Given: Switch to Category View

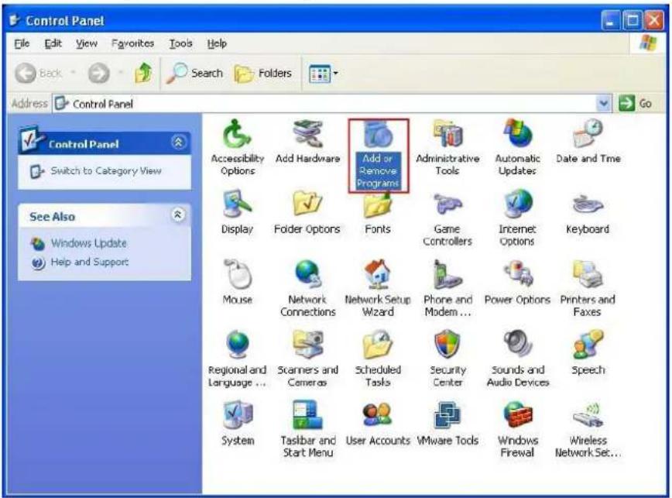Looking at the screenshot, I should point(95,171).
